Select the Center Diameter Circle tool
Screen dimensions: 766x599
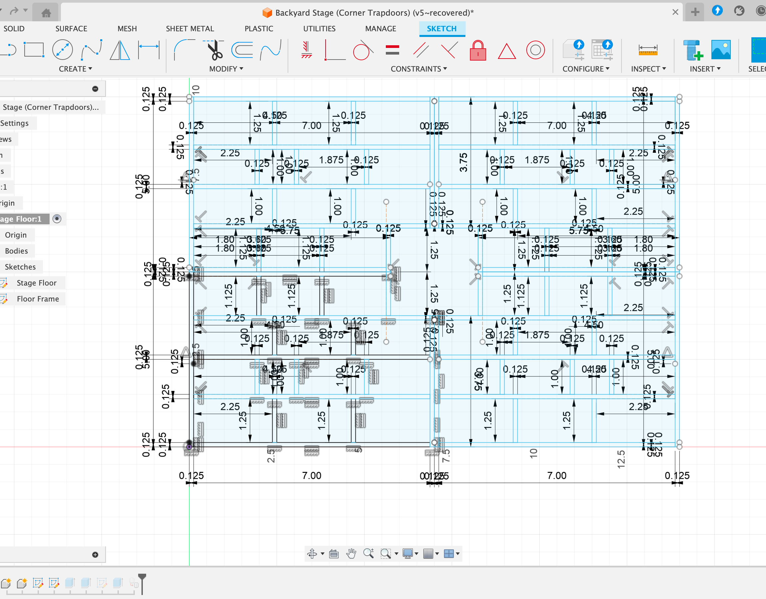63,50
